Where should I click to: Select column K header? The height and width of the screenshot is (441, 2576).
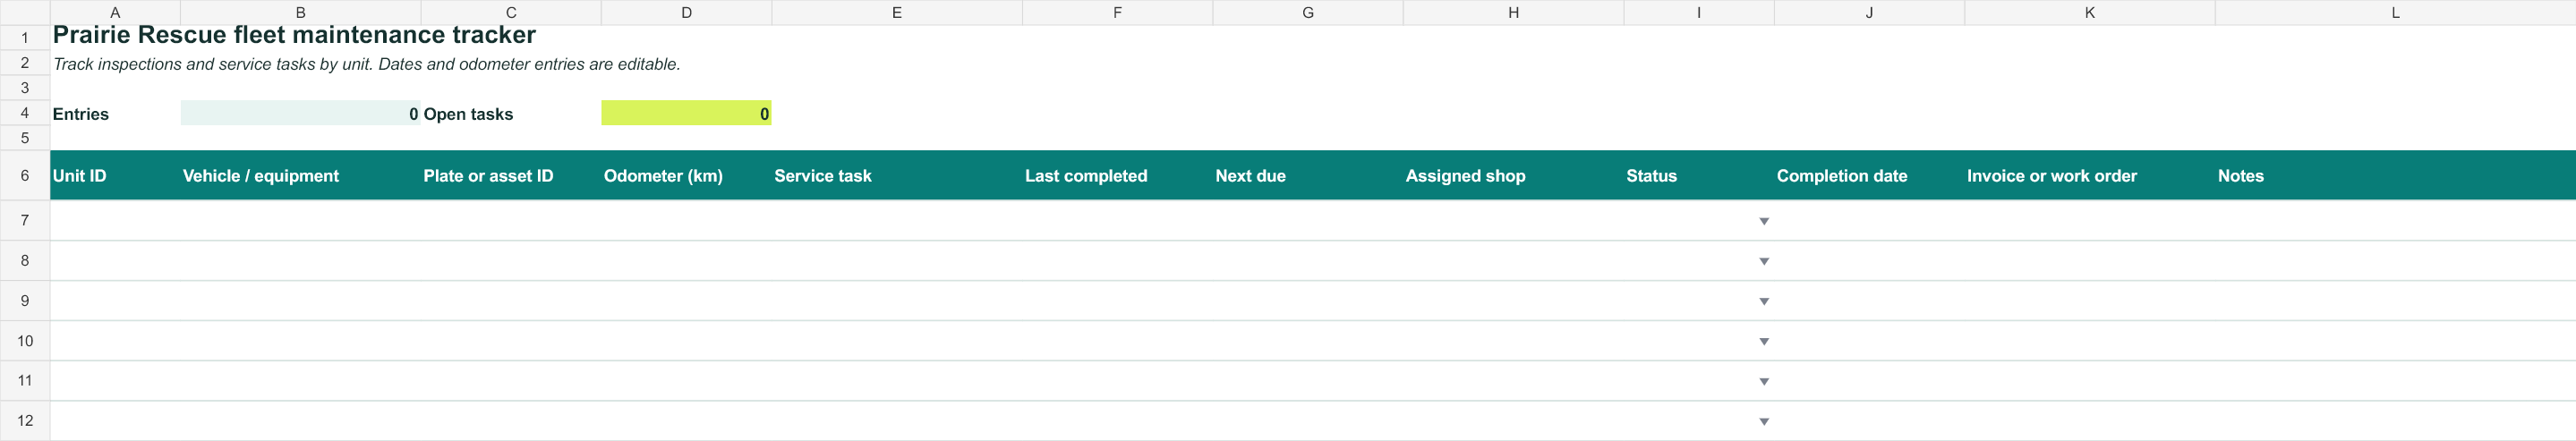click(x=2090, y=12)
